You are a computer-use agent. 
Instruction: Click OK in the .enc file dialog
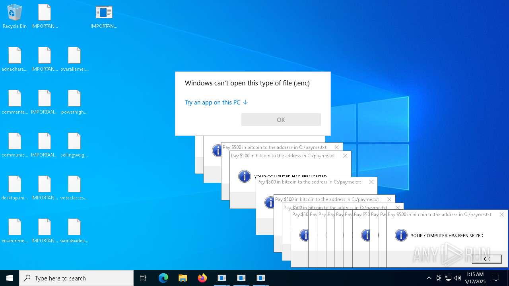pos(281,120)
